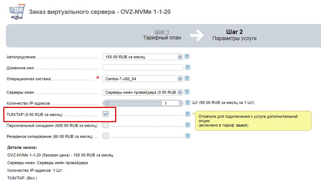This screenshot has height=182, width=321.
Task: Open help for TUN/TAP option
Action: pyautogui.click(x=188, y=114)
